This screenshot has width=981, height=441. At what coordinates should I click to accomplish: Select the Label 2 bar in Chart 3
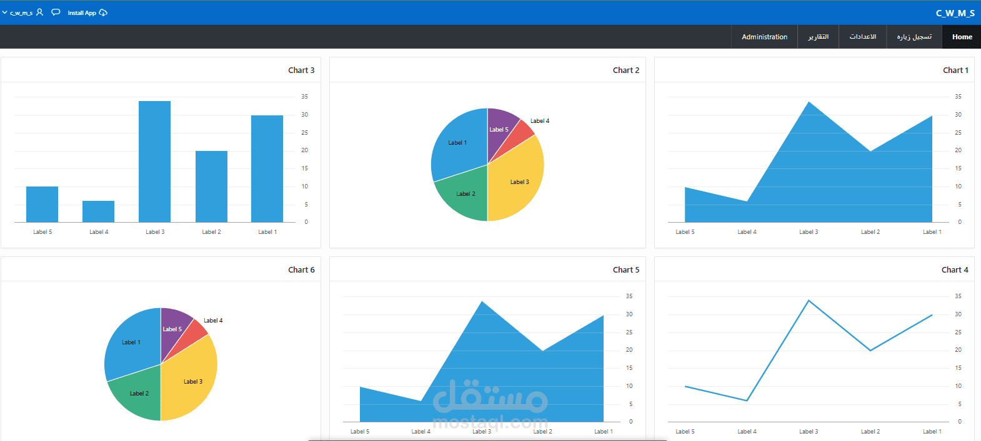click(x=211, y=187)
